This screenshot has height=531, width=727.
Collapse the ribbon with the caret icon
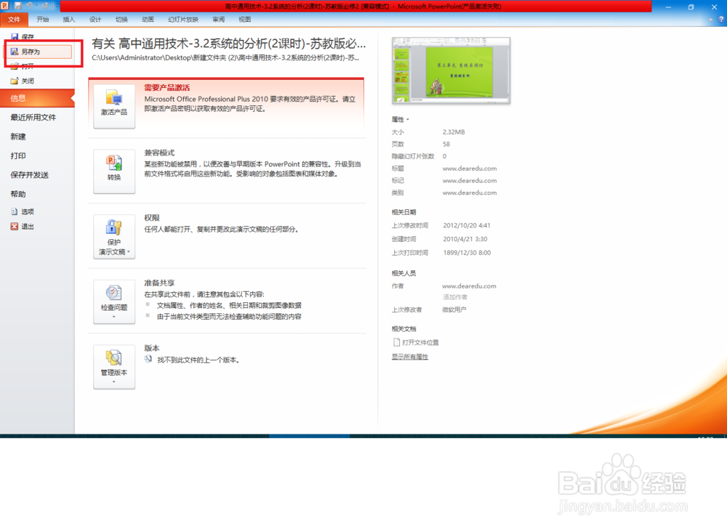click(x=710, y=20)
